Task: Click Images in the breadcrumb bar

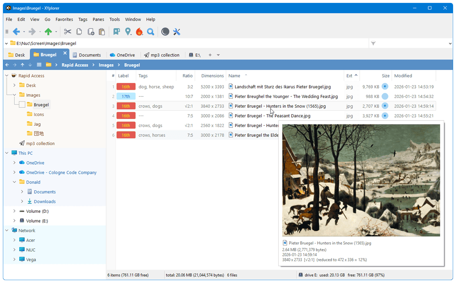Action: point(106,65)
